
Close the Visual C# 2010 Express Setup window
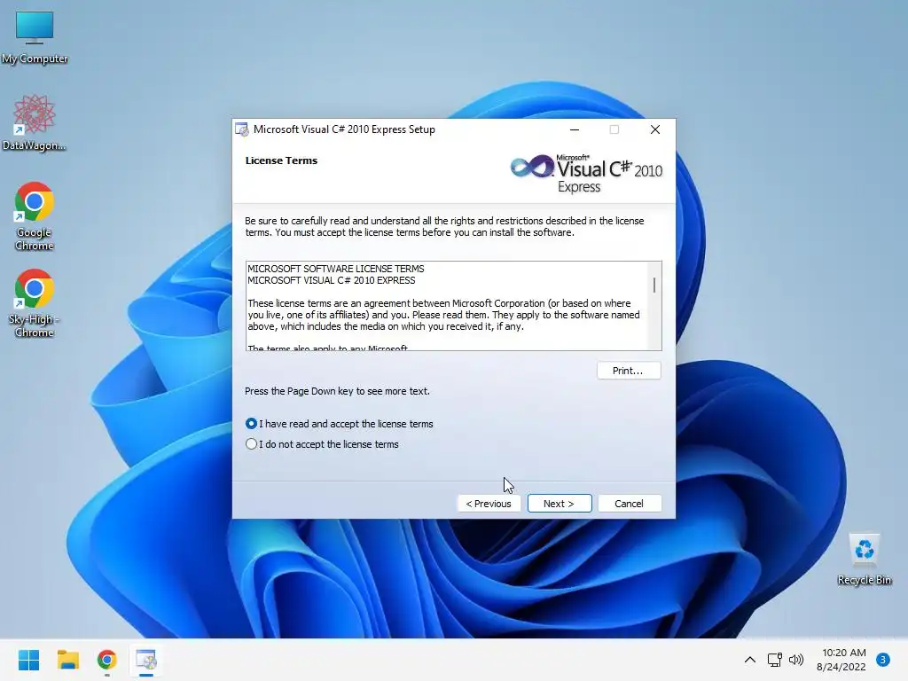[x=655, y=129]
